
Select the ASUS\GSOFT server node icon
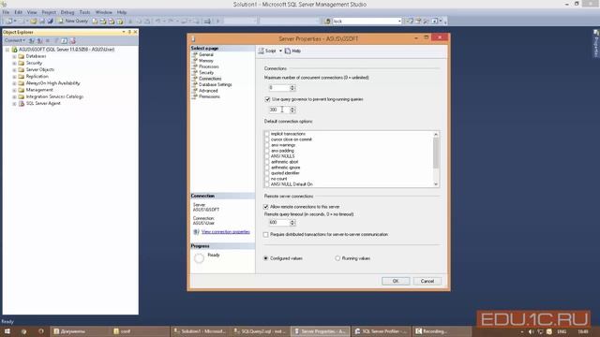pos(15,50)
